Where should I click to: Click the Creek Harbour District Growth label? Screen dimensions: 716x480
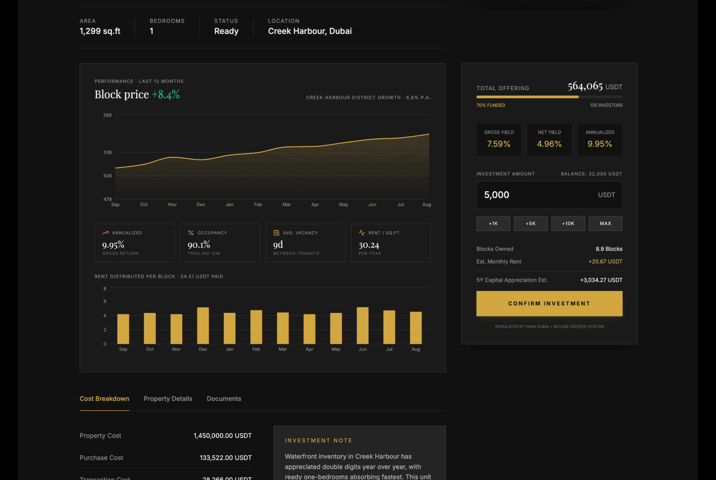(368, 98)
